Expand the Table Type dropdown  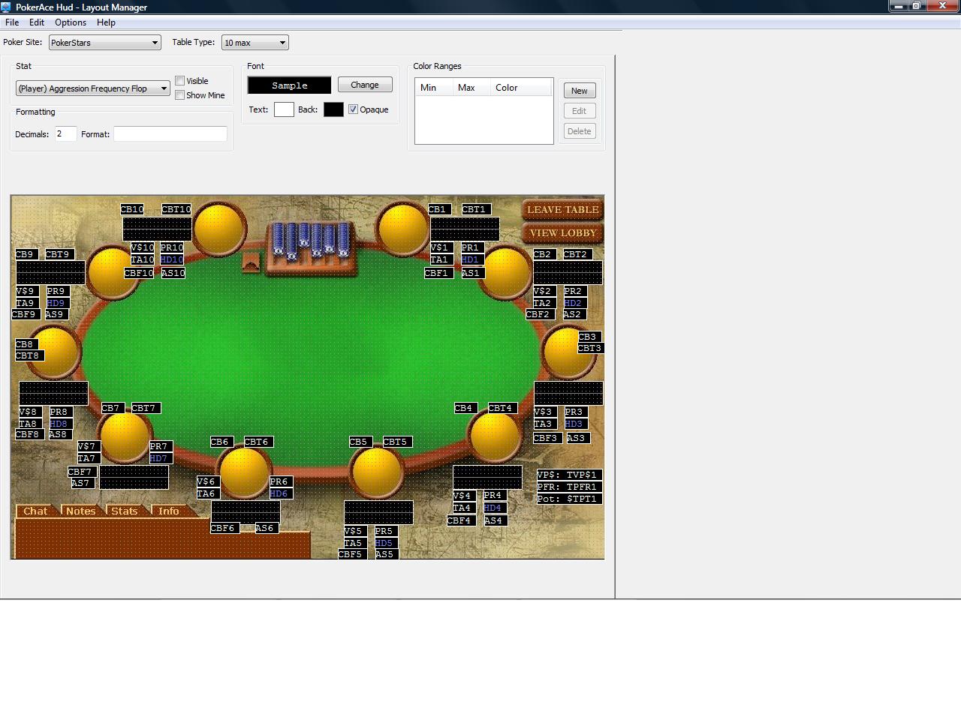click(255, 43)
